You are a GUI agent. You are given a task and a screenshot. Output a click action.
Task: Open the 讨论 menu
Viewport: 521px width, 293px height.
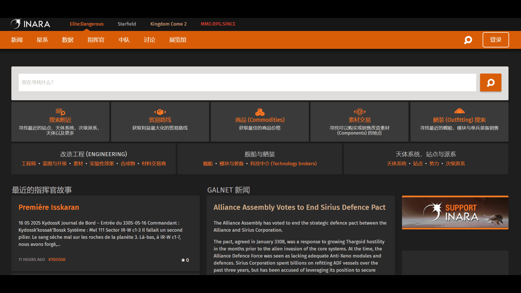[150, 40]
